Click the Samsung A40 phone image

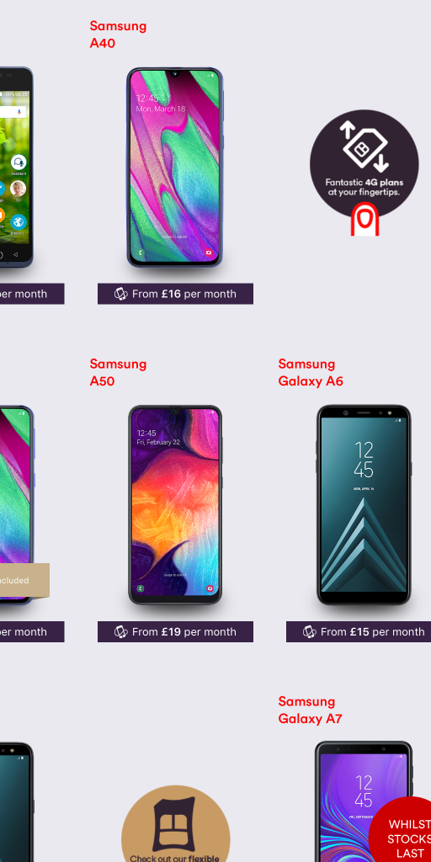tap(175, 168)
